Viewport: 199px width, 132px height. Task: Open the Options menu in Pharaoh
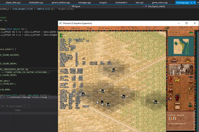point(75,28)
